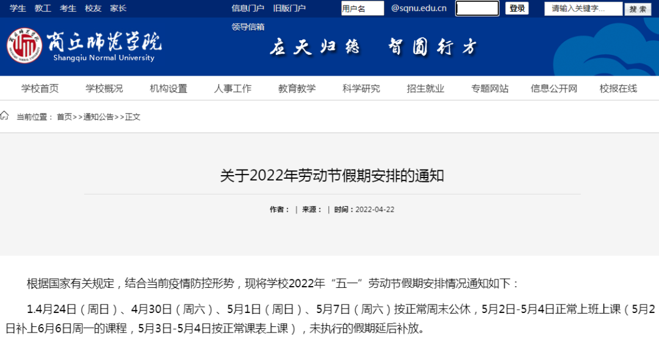Open the 学校首页 menu item
Screen dimensions: 659x341
coord(40,88)
